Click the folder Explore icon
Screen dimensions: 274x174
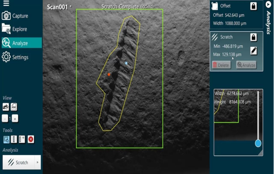click(6, 28)
